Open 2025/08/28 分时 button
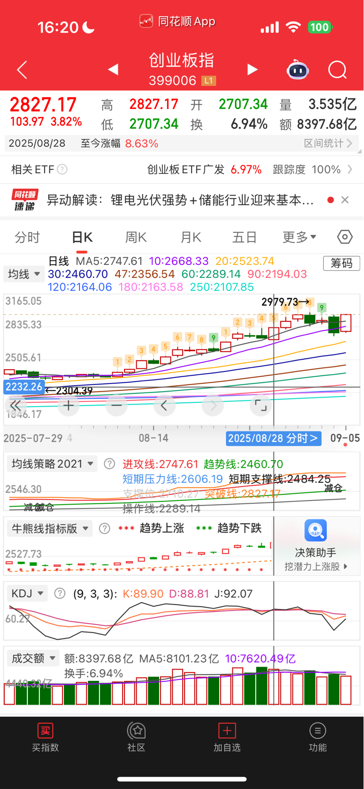364x789 pixels. [x=274, y=438]
